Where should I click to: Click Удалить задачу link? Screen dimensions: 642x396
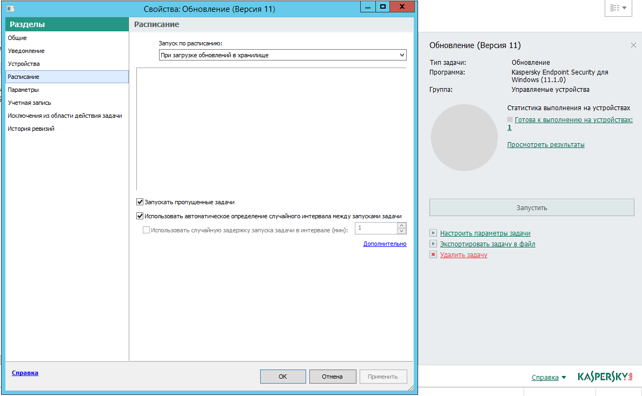464,255
